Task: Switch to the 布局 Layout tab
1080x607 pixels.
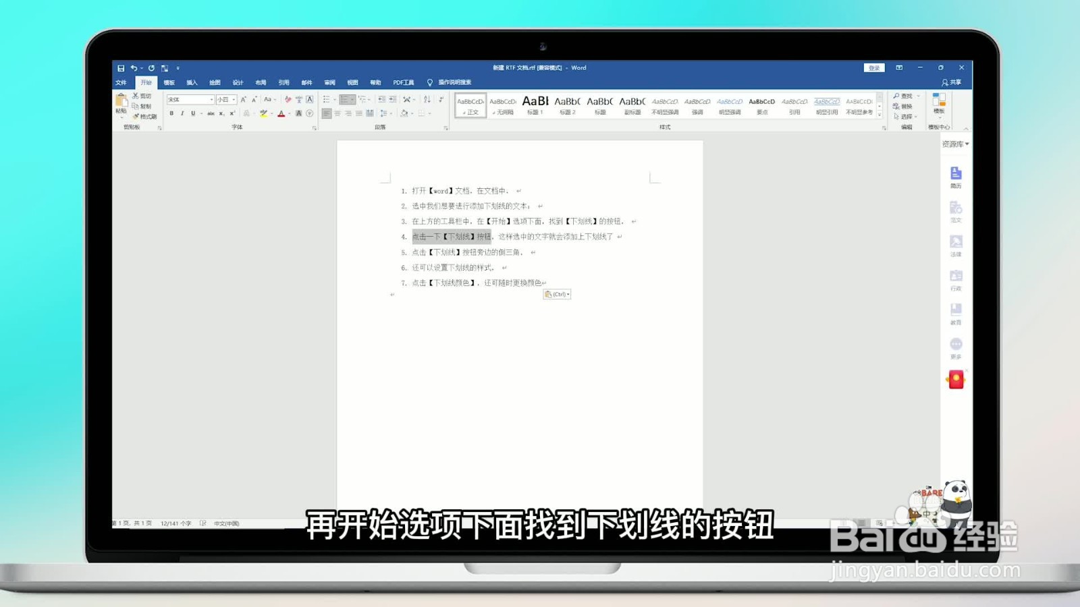Action: click(261, 82)
